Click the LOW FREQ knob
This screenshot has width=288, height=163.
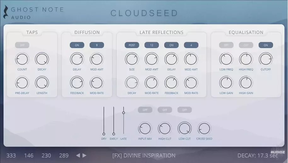[226, 59]
